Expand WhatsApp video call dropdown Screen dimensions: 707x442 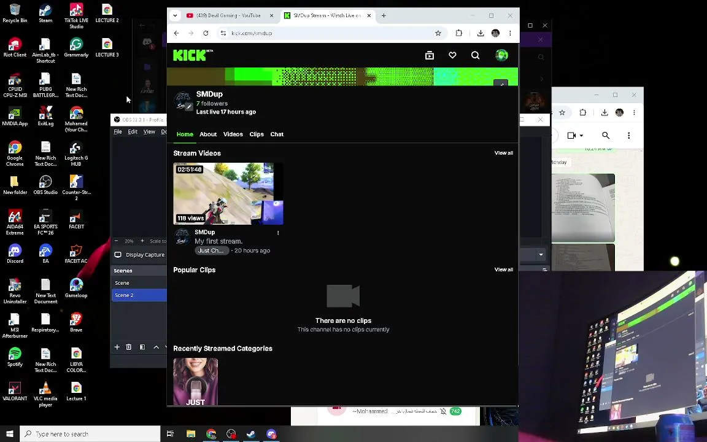(x=582, y=135)
